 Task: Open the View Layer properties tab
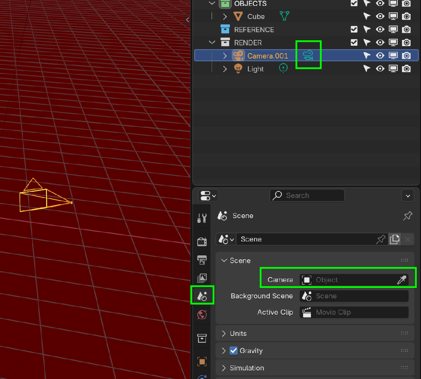point(202,278)
